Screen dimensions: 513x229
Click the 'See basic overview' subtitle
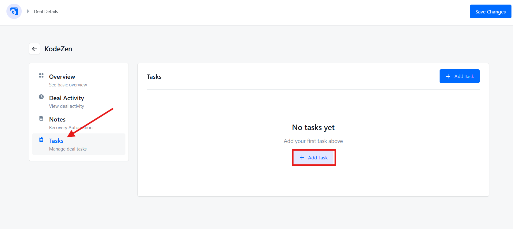click(x=68, y=85)
